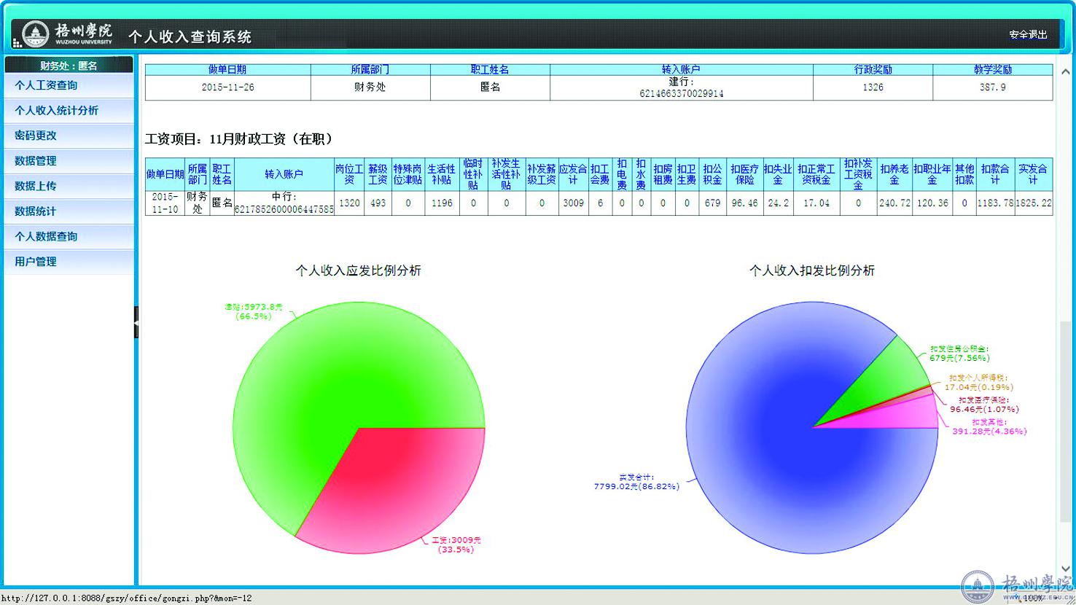Open 数据上传 sidebar entry

coord(36,186)
